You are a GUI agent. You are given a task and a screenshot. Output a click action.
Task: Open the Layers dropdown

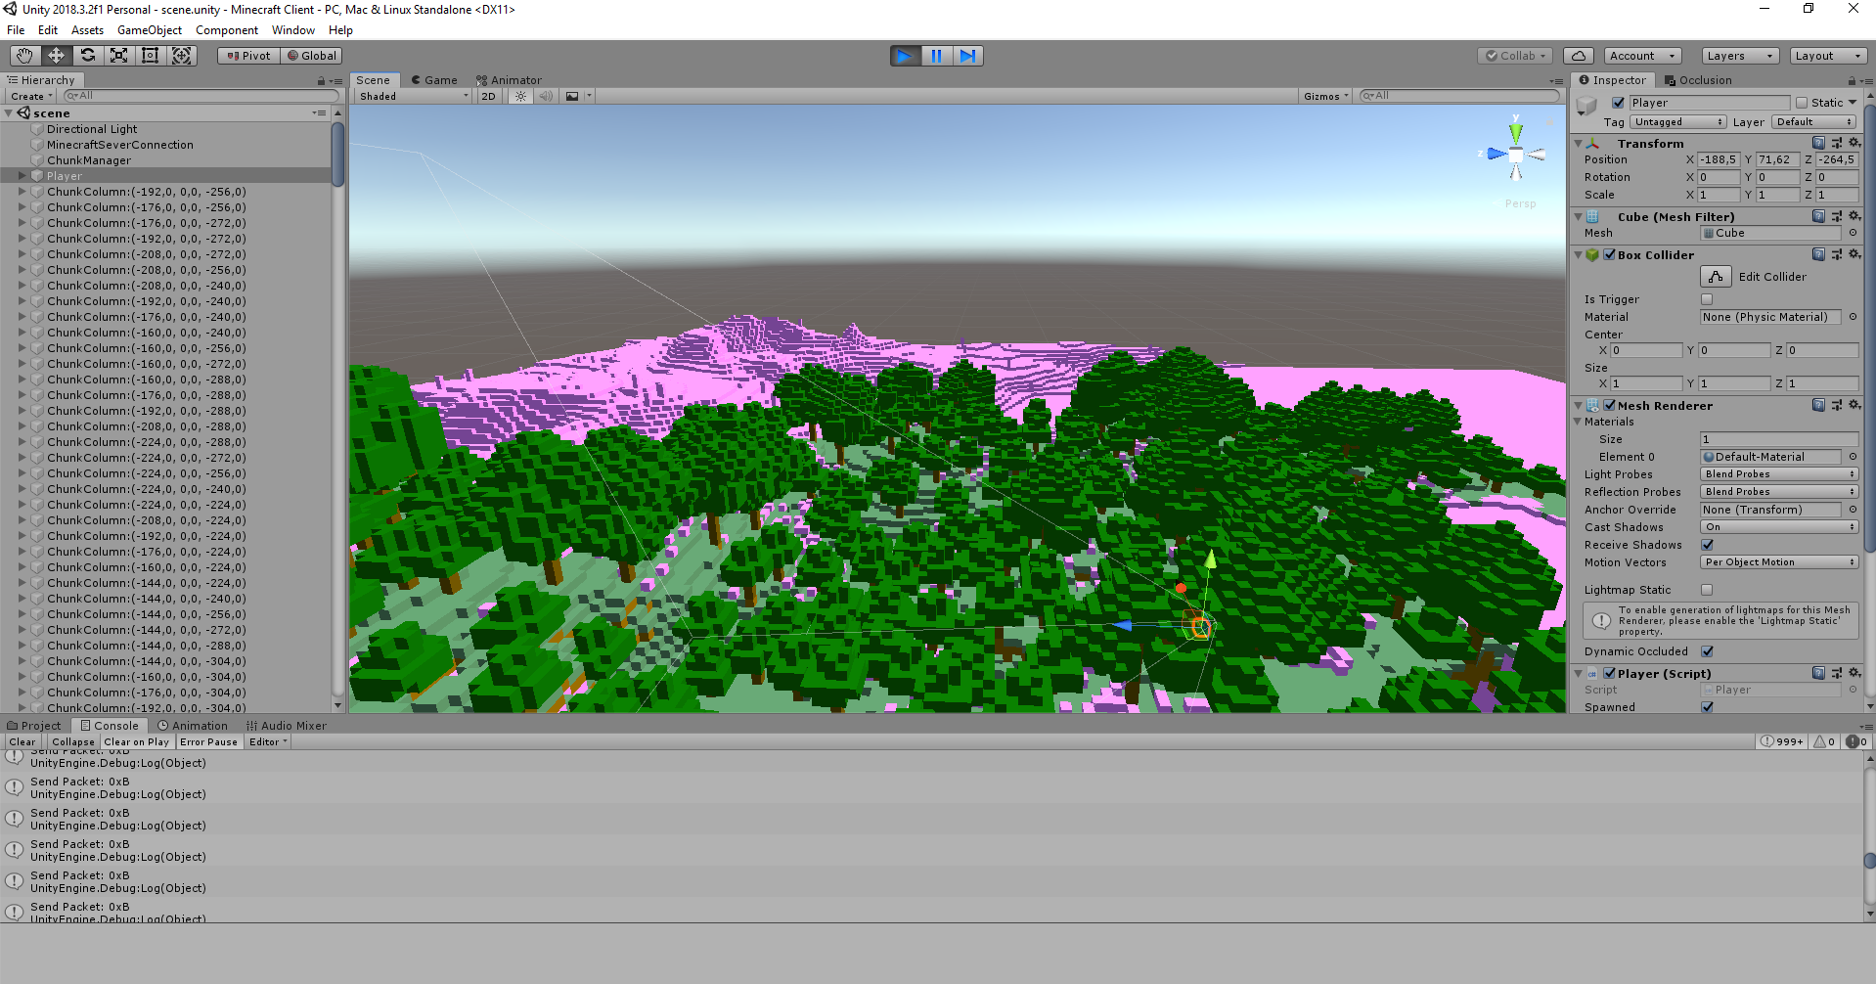click(x=1739, y=56)
